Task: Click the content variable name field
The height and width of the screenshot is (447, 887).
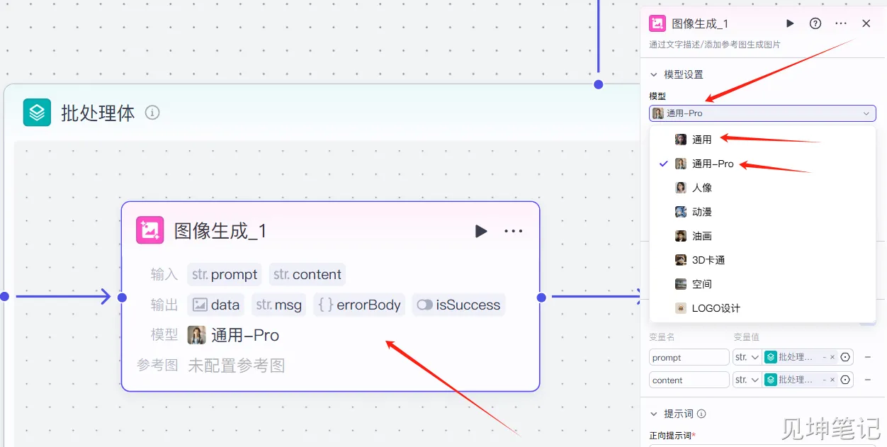Action: tap(689, 380)
